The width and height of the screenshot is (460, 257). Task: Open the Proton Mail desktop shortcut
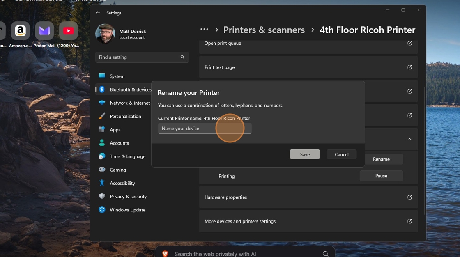[44, 31]
